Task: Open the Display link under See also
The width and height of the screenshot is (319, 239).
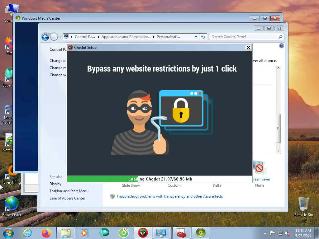Action: pos(55,184)
